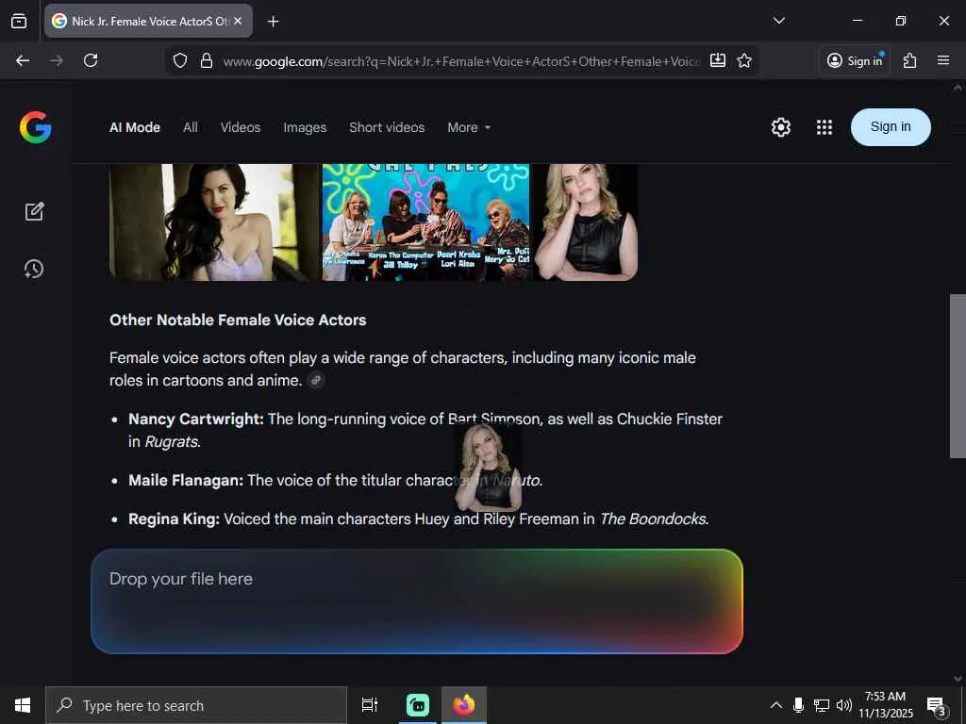The height and width of the screenshot is (724, 966).
Task: Expand the More dropdown
Action: (469, 127)
